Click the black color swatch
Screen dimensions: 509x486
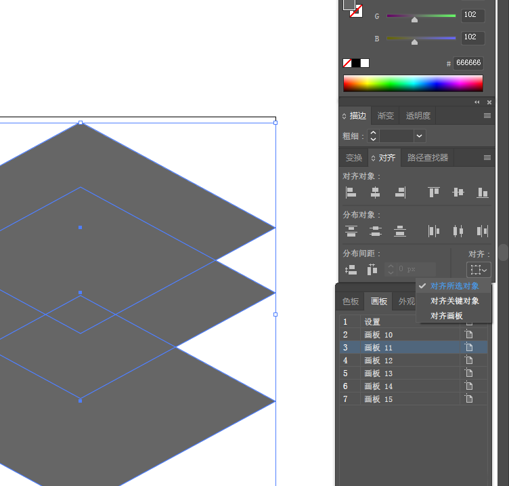tap(356, 63)
